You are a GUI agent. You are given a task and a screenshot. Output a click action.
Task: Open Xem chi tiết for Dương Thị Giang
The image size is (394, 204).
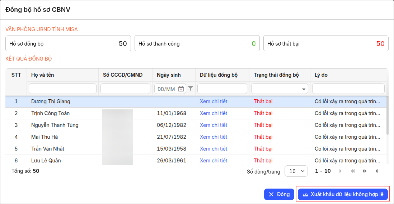[x=214, y=101]
